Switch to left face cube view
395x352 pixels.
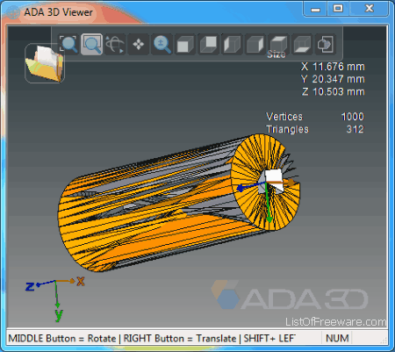(232, 45)
